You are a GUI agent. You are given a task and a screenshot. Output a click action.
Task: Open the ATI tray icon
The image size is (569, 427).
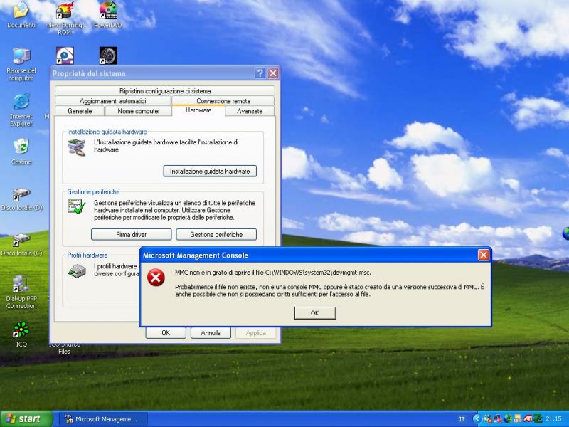coord(528,419)
